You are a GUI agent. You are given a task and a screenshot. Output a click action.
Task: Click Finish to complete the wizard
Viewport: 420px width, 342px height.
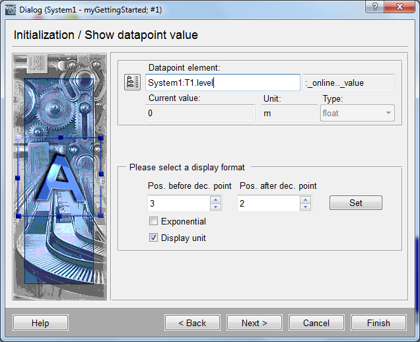tap(378, 323)
